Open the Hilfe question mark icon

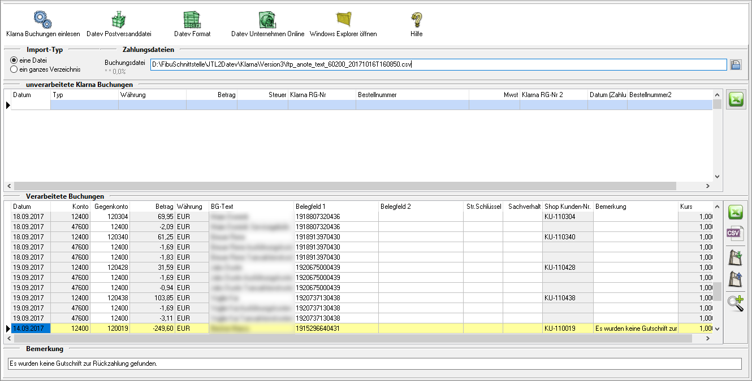(x=416, y=20)
